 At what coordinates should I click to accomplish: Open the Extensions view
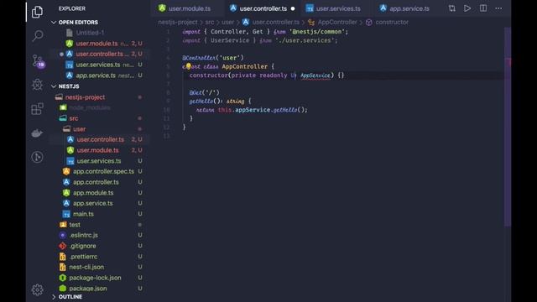[37, 109]
